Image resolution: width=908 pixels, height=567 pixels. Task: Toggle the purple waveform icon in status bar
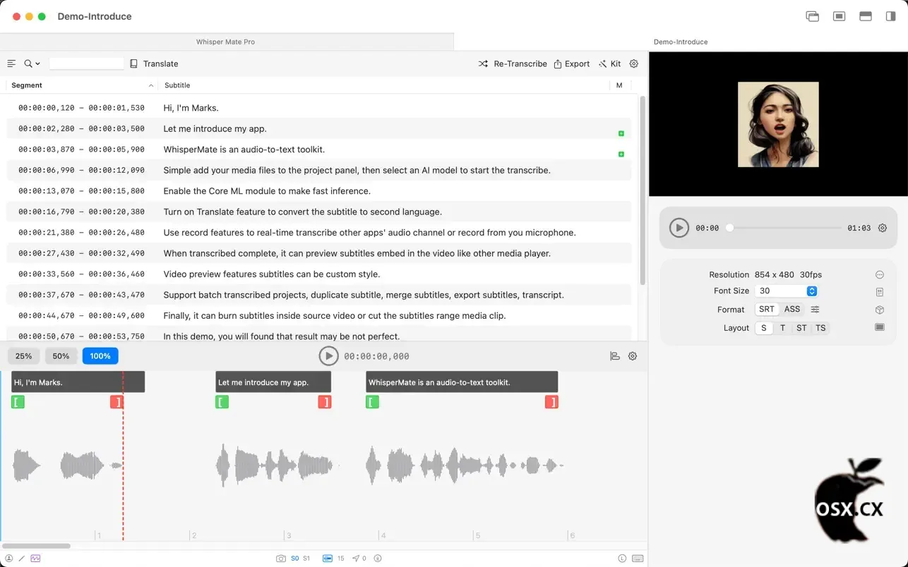click(35, 559)
